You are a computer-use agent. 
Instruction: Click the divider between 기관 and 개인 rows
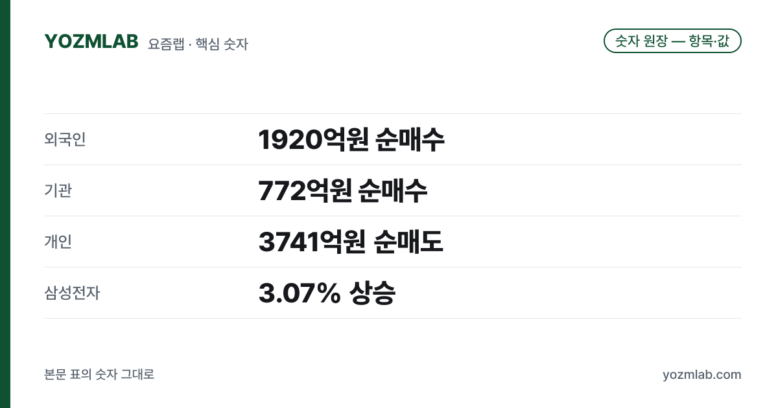[393, 216]
